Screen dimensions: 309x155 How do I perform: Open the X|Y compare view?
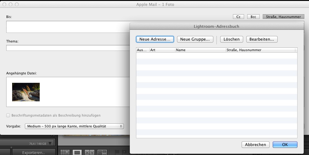(89, 153)
